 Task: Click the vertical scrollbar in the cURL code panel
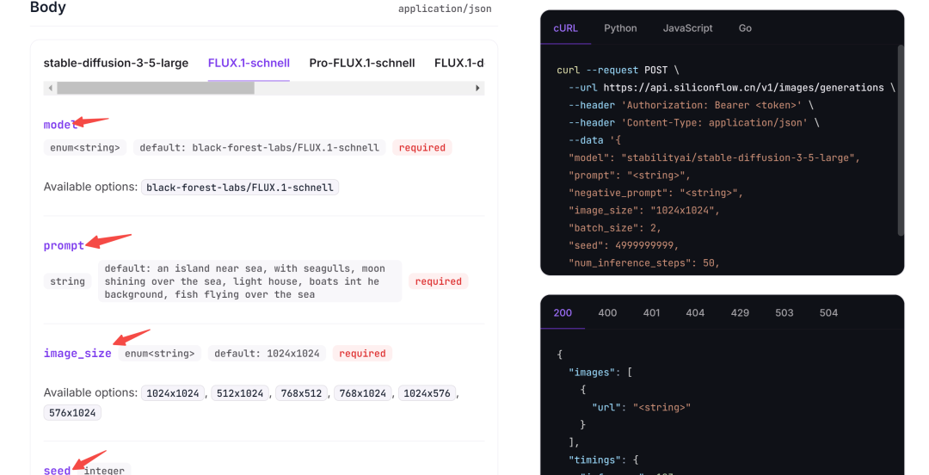point(901,141)
